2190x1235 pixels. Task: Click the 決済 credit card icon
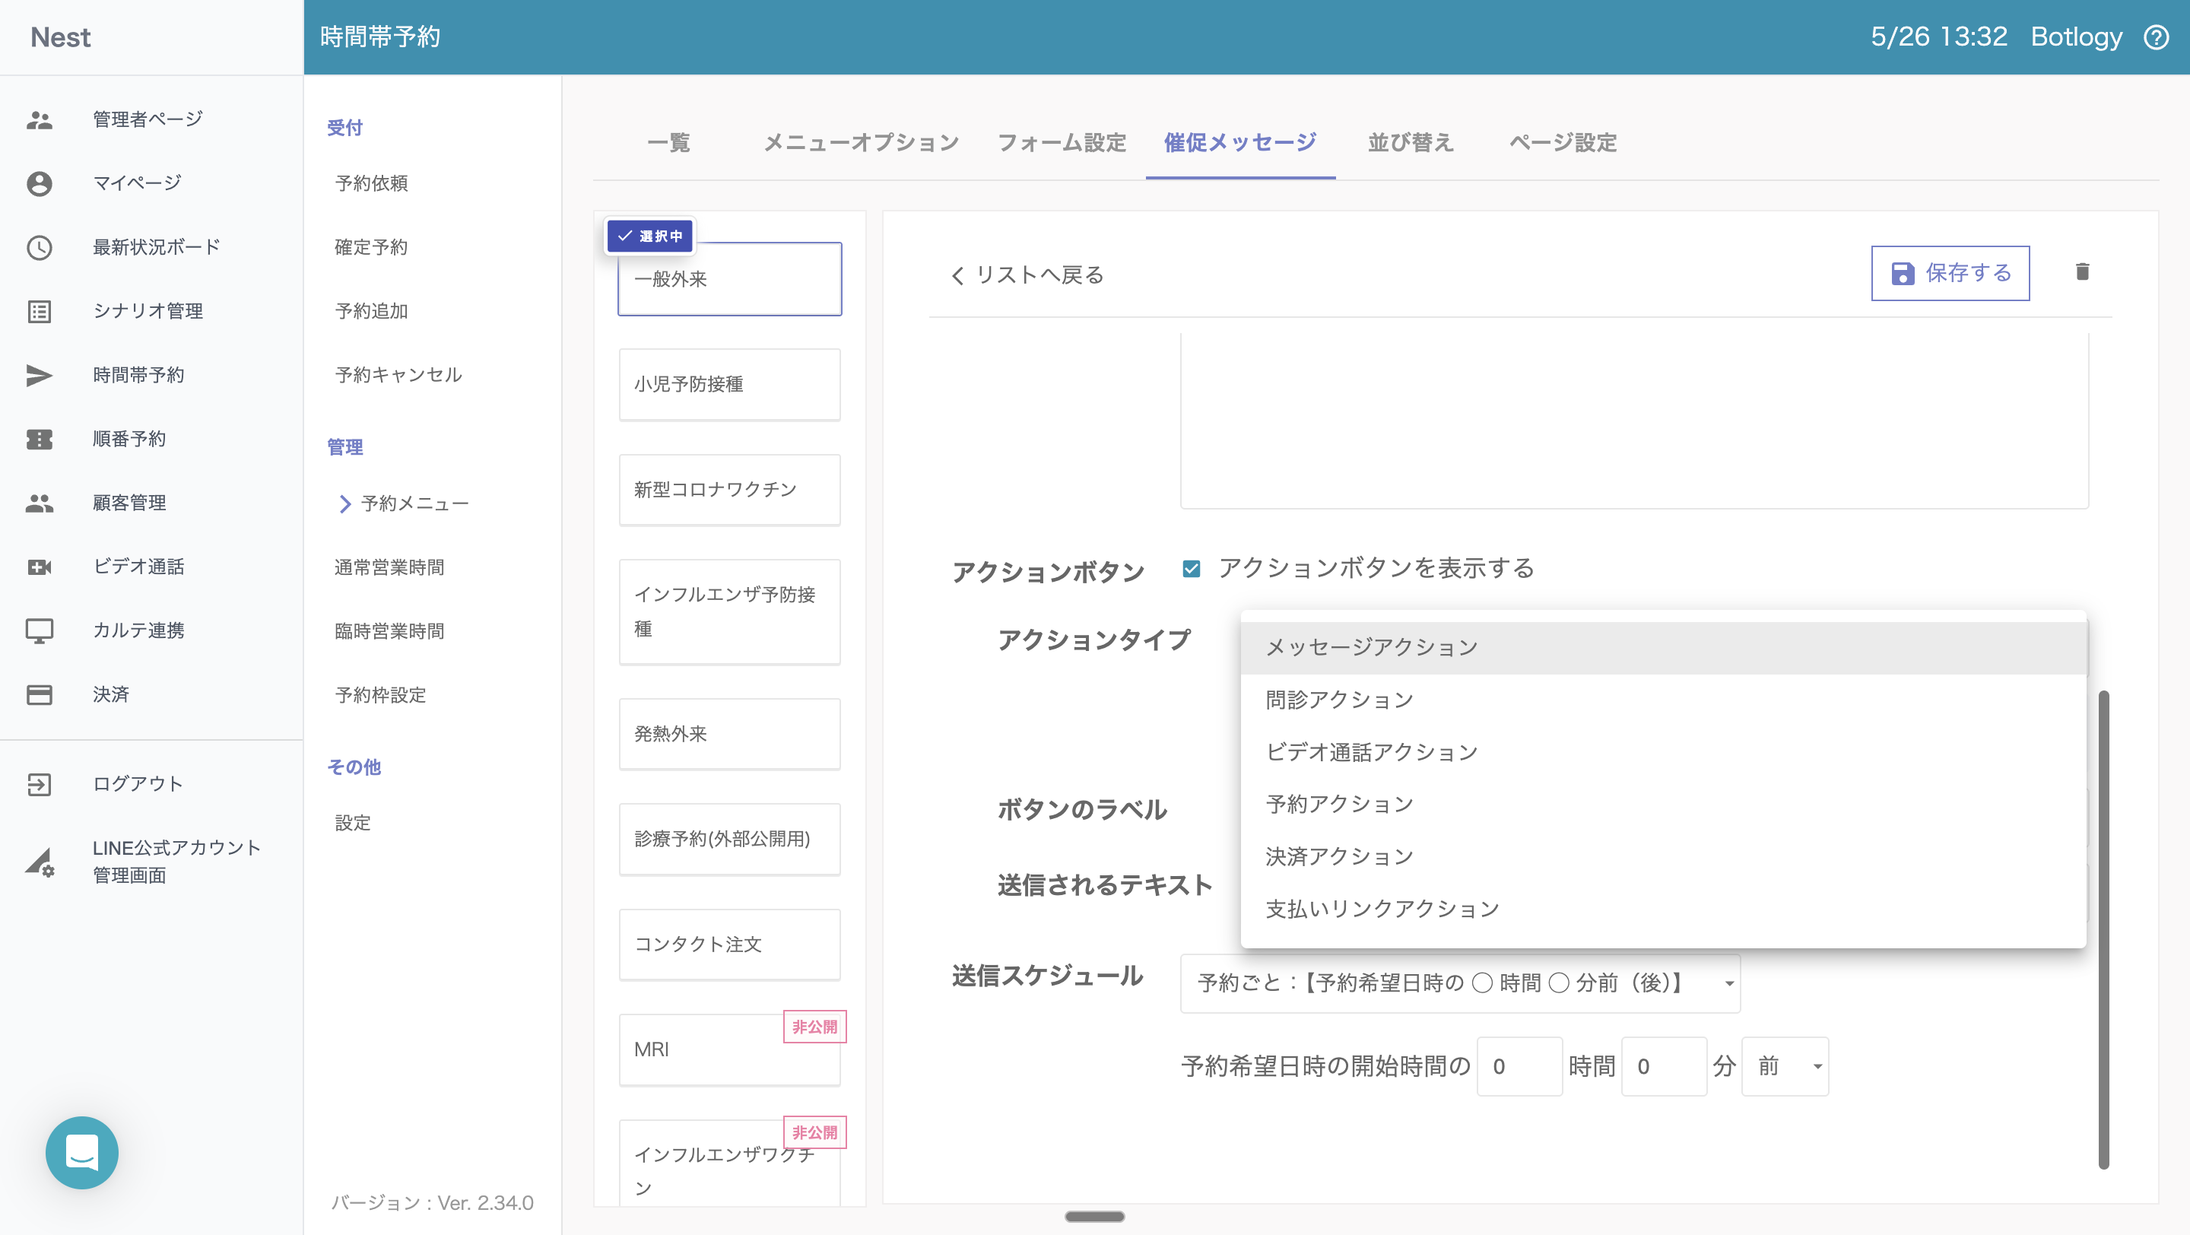coord(39,694)
